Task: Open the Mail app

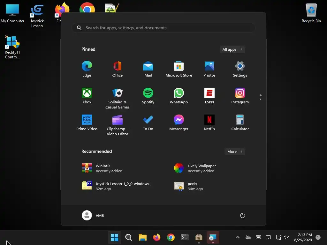Action: [148, 69]
